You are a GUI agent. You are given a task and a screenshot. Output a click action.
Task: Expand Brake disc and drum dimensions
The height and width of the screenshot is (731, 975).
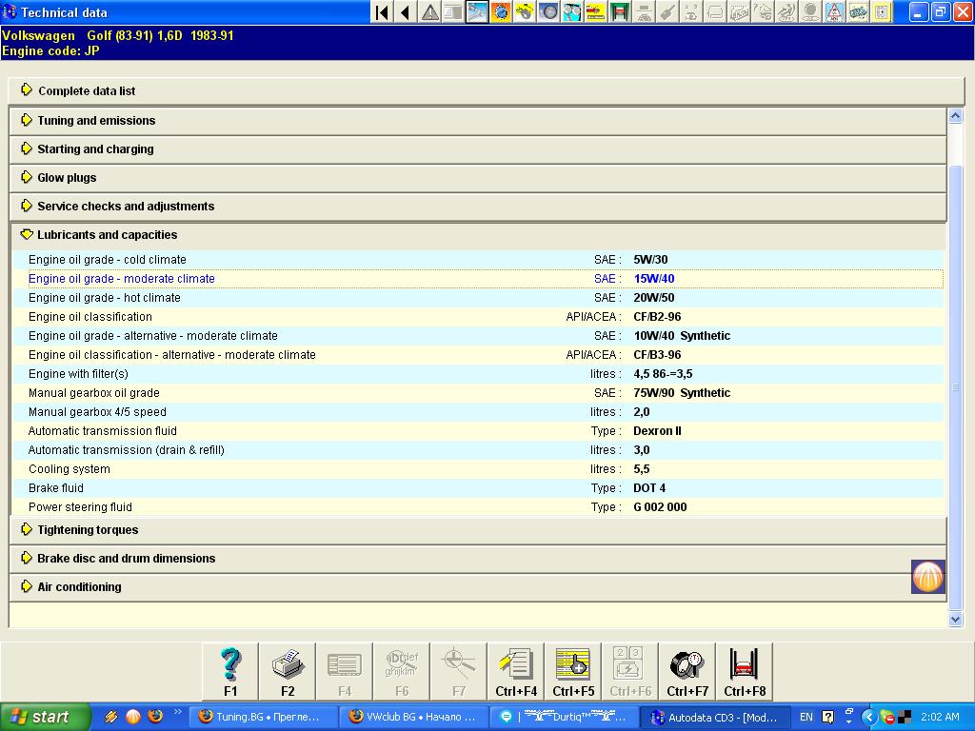[126, 559]
